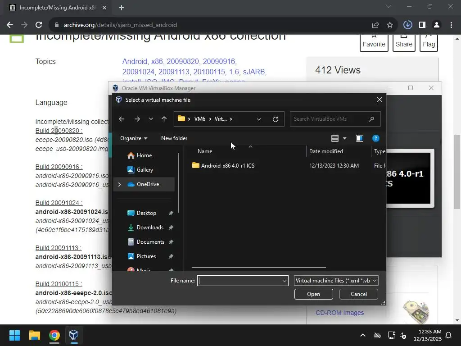Screen dimensions: 461x346
Task: Close the Incomplete/Missing Android tab
Action: coord(104,8)
